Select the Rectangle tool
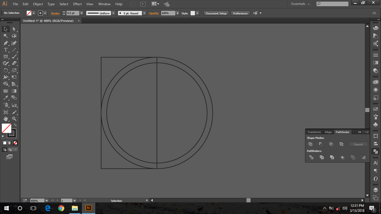This screenshot has height=214, width=381. [6, 56]
